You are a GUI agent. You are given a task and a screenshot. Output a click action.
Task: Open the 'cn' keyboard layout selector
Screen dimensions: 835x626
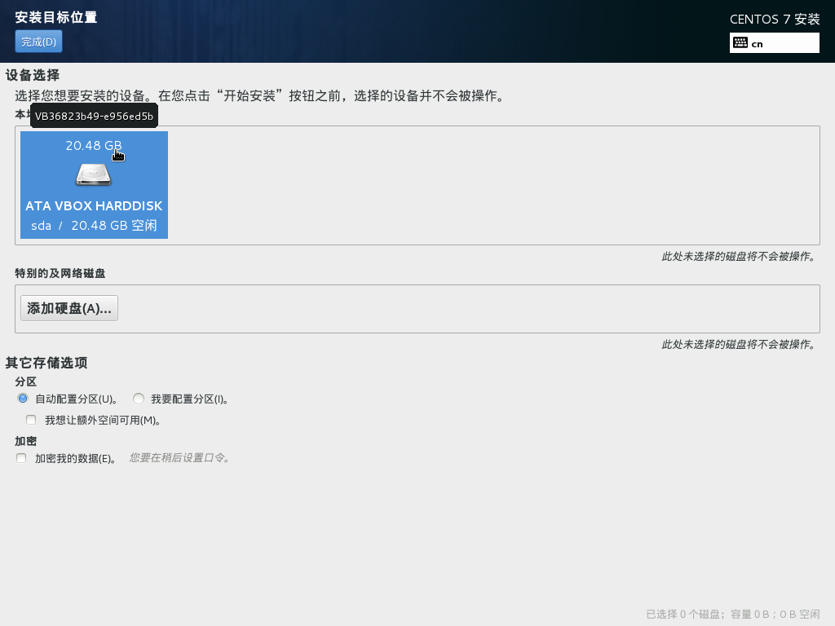(775, 42)
